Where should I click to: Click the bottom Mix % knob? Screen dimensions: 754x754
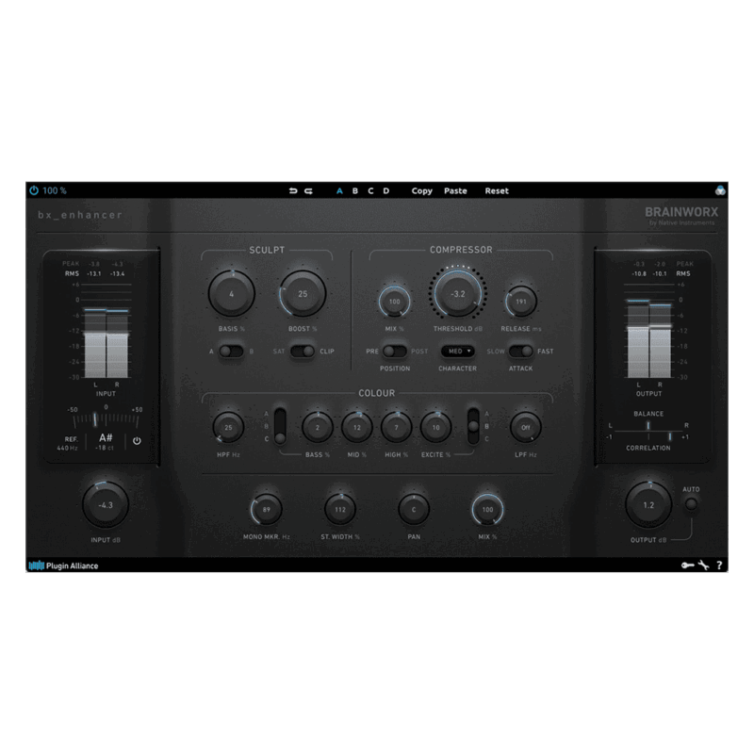tap(487, 509)
